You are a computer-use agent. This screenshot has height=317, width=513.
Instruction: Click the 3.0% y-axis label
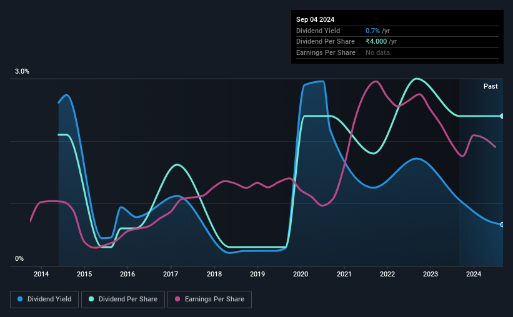pos(22,71)
